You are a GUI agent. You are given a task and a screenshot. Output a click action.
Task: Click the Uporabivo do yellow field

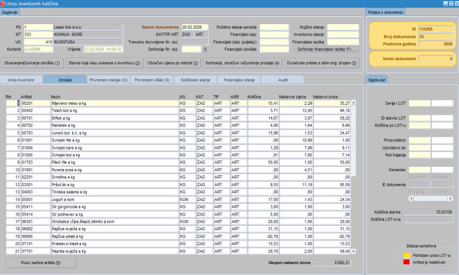click(x=419, y=148)
